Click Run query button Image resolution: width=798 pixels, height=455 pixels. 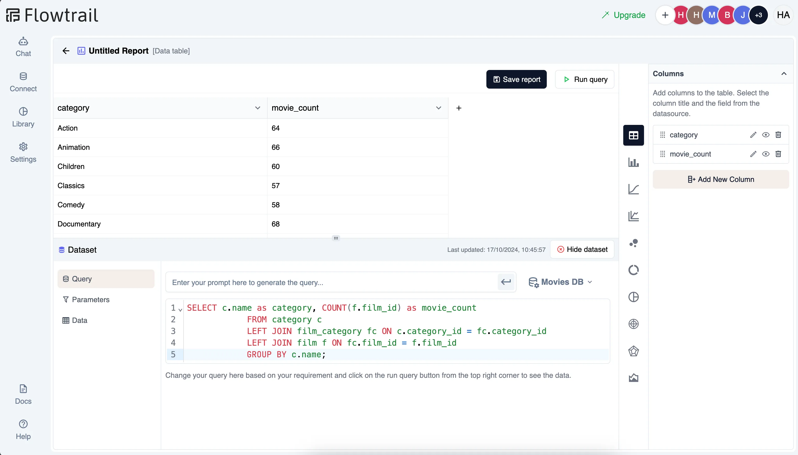coord(585,79)
